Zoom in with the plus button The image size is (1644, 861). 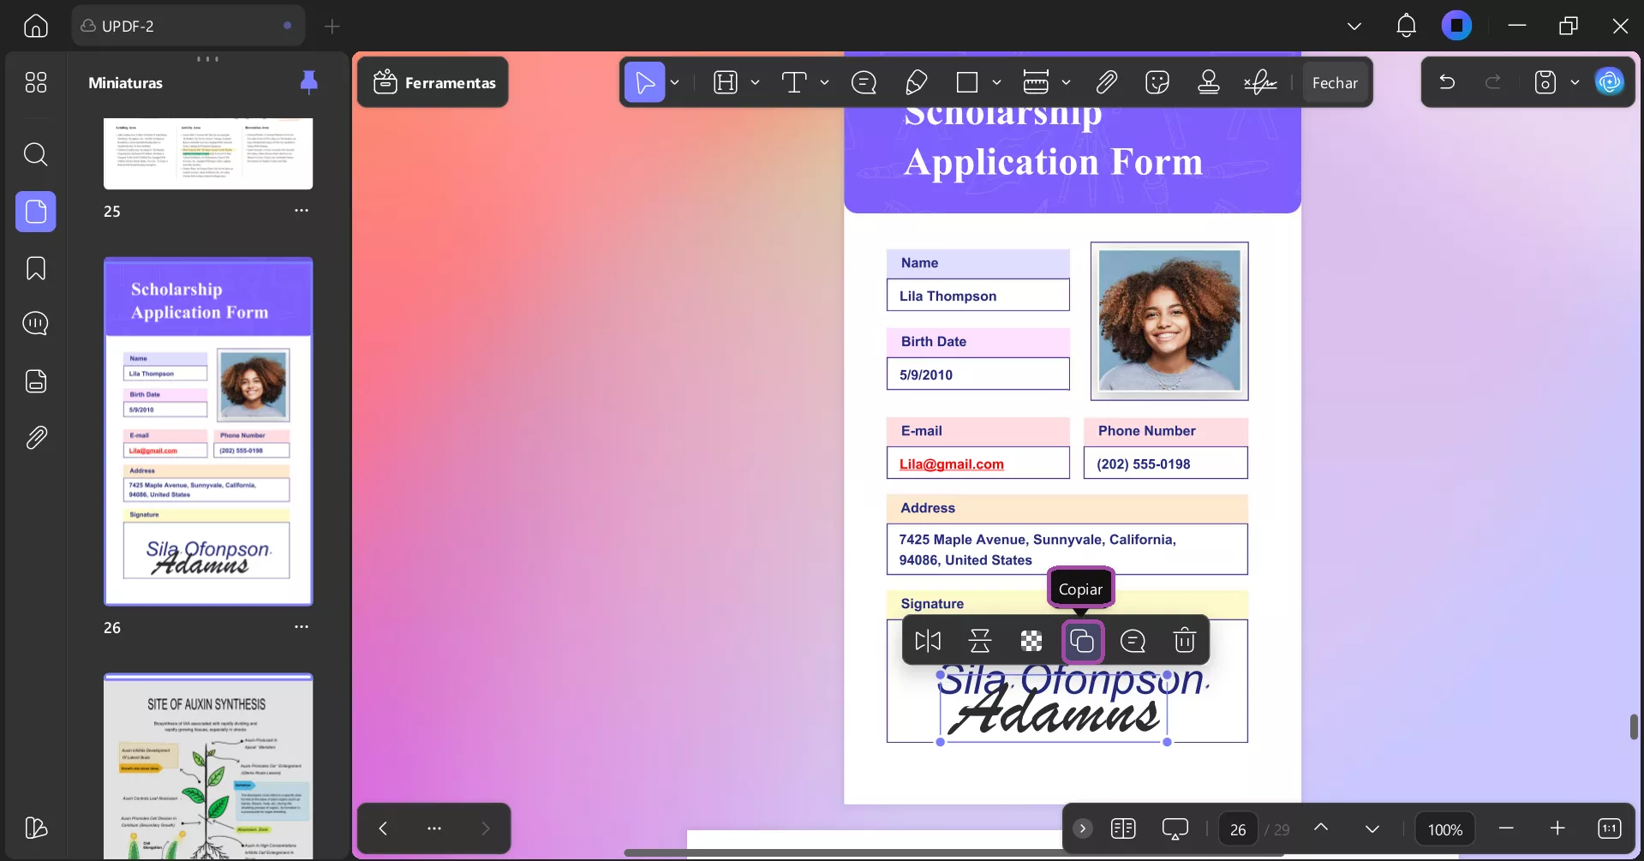tap(1557, 828)
